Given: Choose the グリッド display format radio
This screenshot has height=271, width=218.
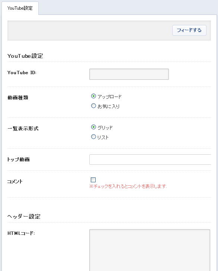Looking at the screenshot, I should tap(93, 127).
